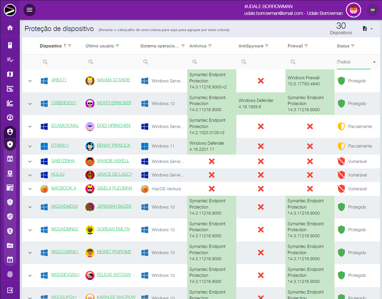Viewport: 382px width, 299px height.
Task: Click the user profile avatar
Action: click(x=353, y=10)
